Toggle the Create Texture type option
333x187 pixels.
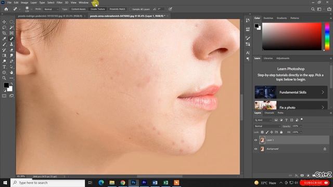click(98, 9)
